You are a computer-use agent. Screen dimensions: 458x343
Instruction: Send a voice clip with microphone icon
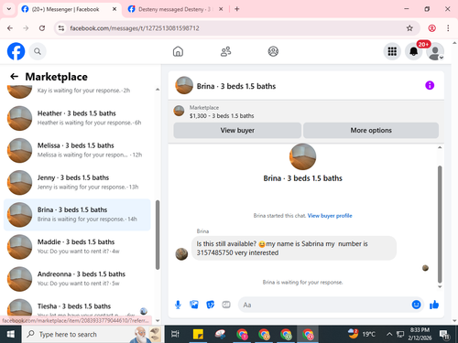click(178, 305)
